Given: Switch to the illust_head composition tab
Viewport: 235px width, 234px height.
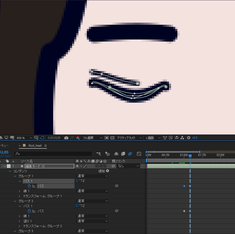Looking at the screenshot, I should click(35, 146).
